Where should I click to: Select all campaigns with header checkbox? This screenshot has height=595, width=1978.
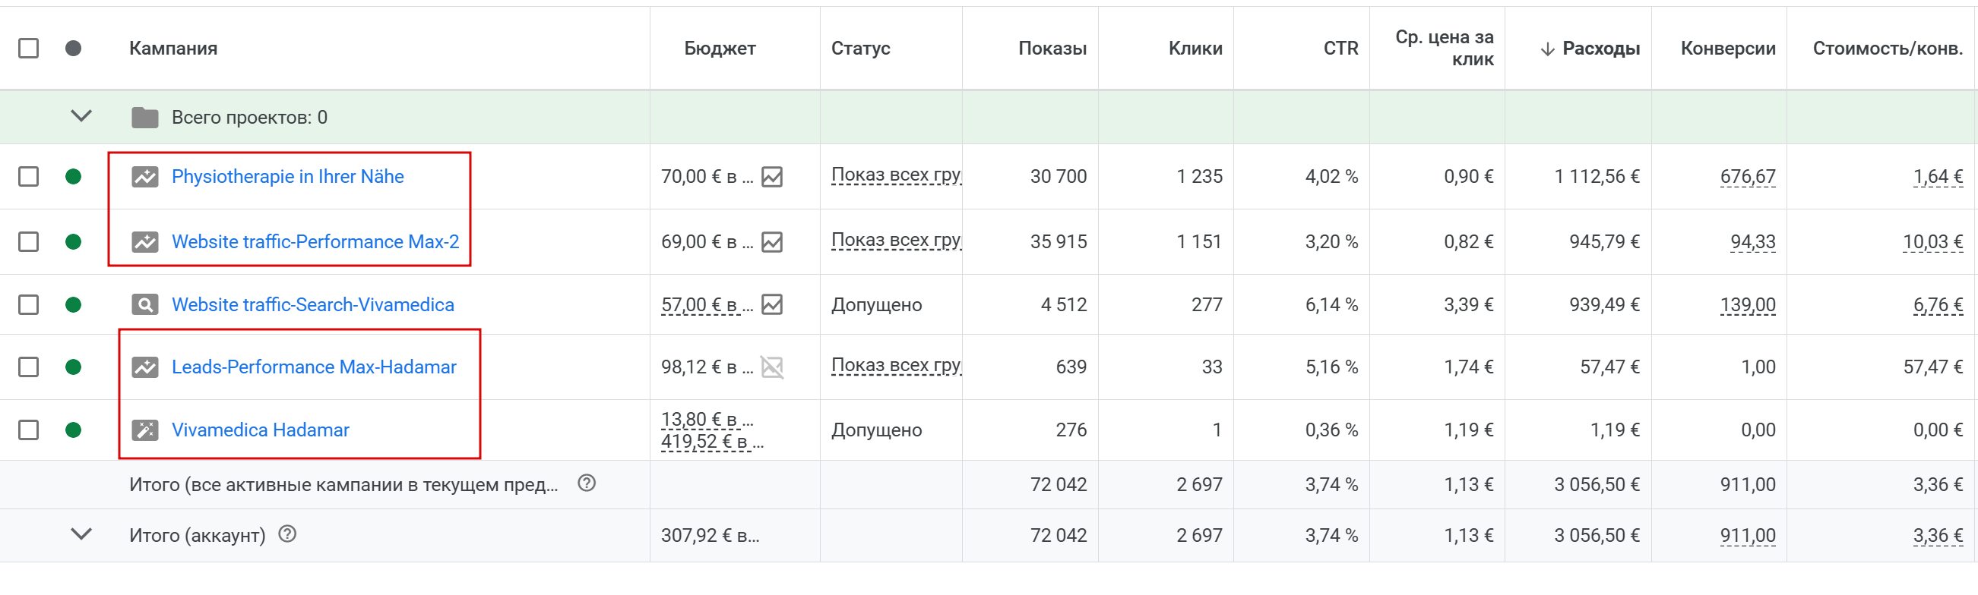(28, 49)
